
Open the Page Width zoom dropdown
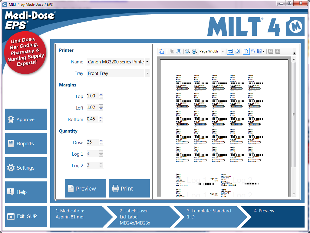(223, 52)
